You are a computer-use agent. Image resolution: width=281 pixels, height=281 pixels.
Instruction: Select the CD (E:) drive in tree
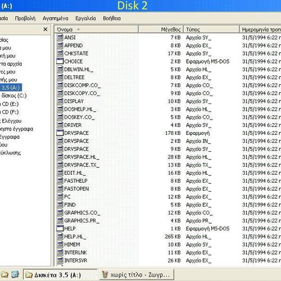coord(10,104)
